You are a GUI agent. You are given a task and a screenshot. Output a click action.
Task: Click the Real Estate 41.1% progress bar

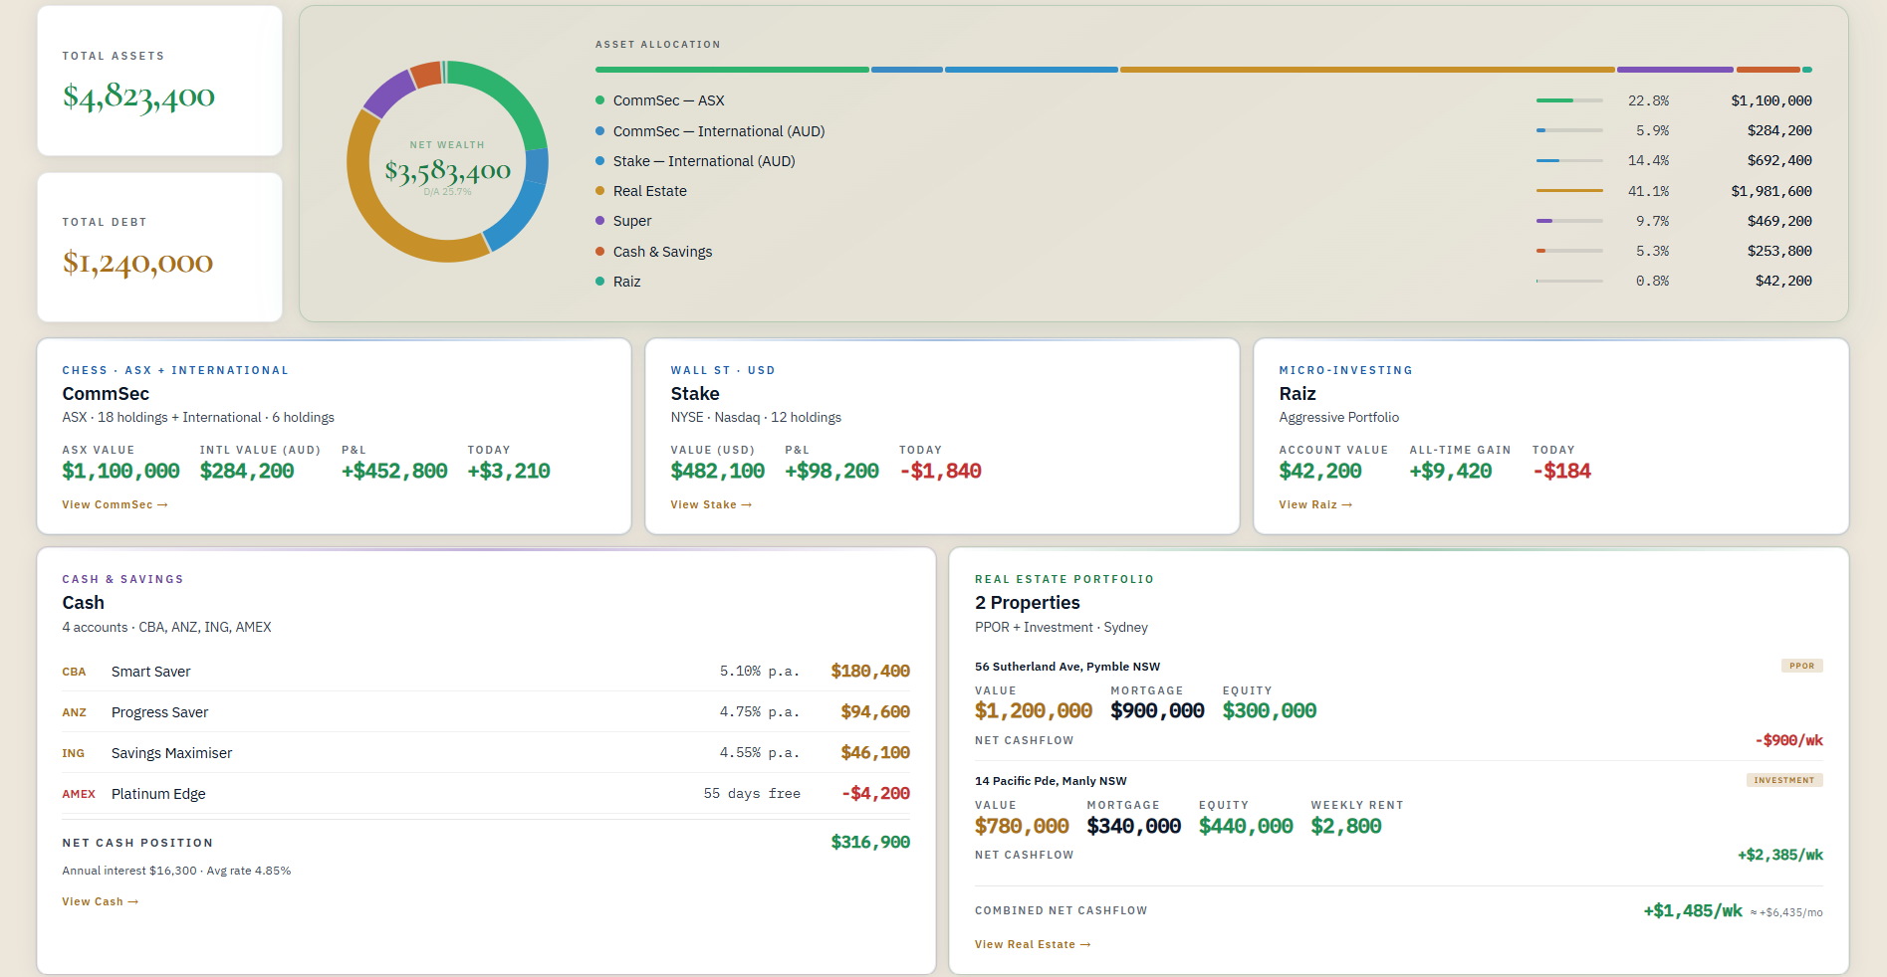(1569, 190)
